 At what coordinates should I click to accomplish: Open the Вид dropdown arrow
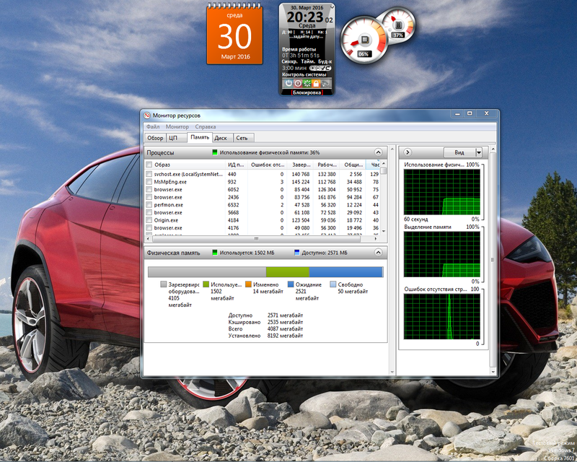(477, 152)
